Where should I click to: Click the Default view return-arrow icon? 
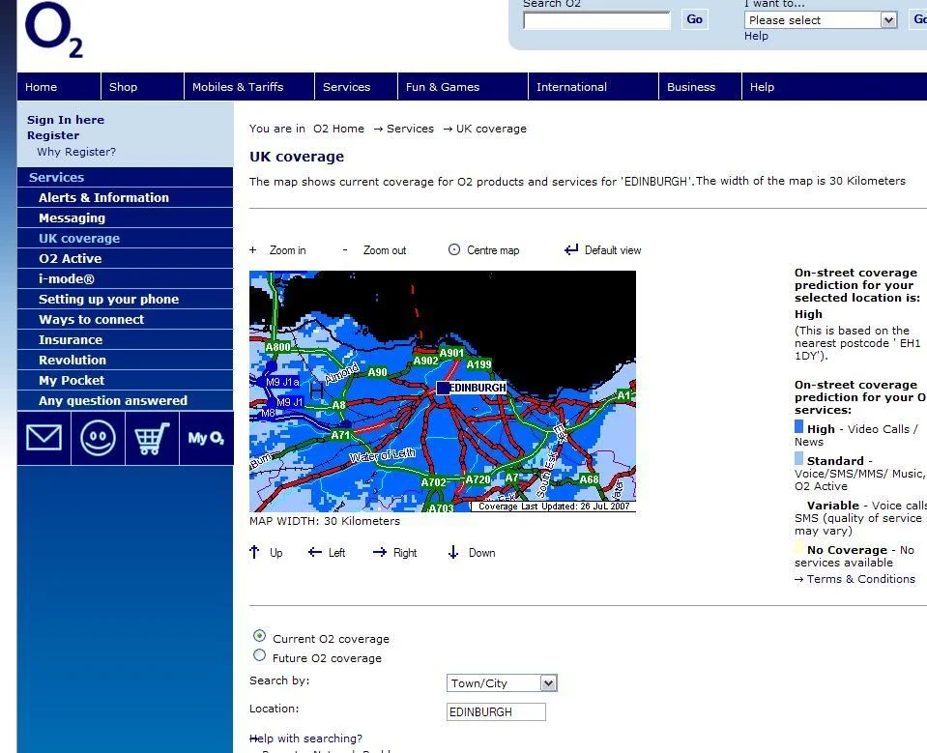571,249
